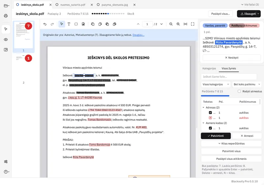Image resolution: width=264 pixels, height=185 pixels.
Task: Click the highlighted KLM 482 plate number
Action: pyautogui.click(x=141, y=127)
